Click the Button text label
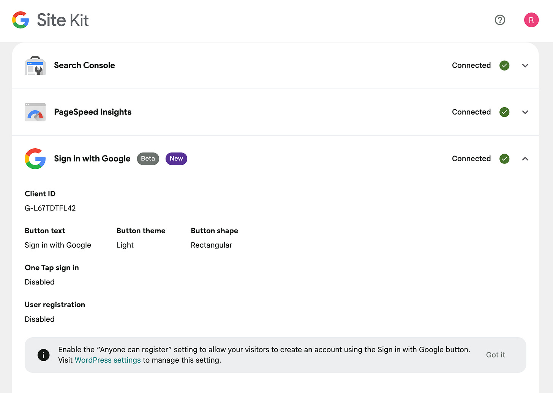The height and width of the screenshot is (393, 553). [45, 231]
